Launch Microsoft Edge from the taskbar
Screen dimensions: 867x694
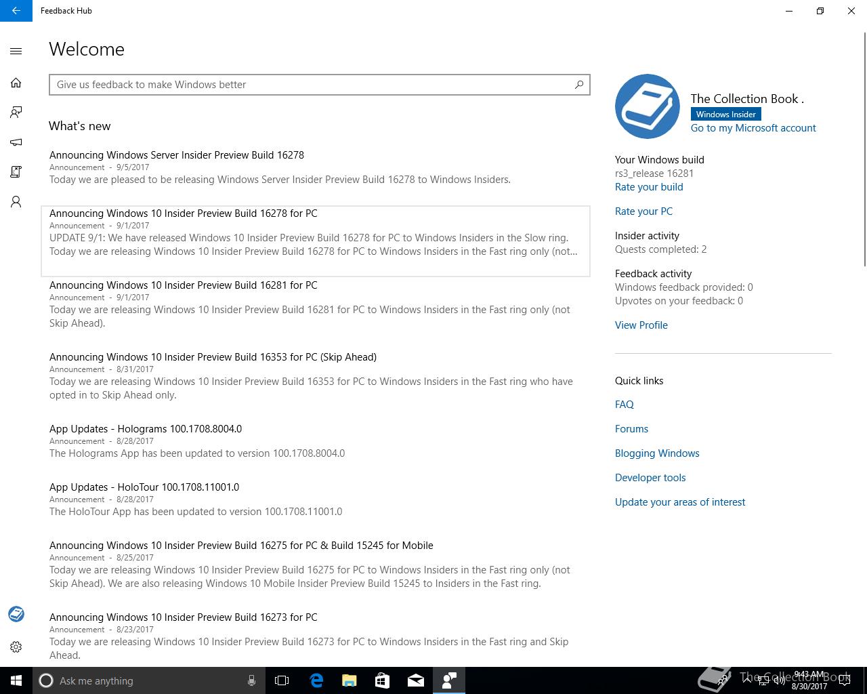(x=316, y=680)
